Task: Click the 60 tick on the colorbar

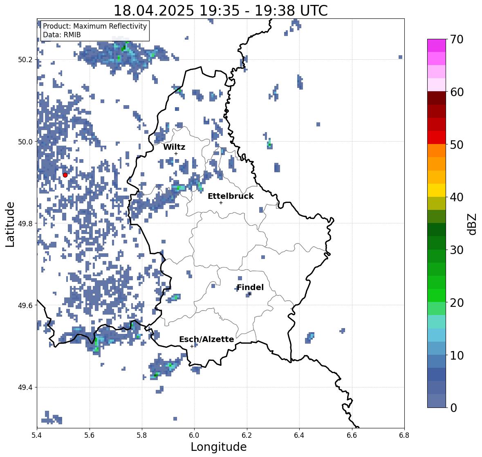Action: point(457,92)
